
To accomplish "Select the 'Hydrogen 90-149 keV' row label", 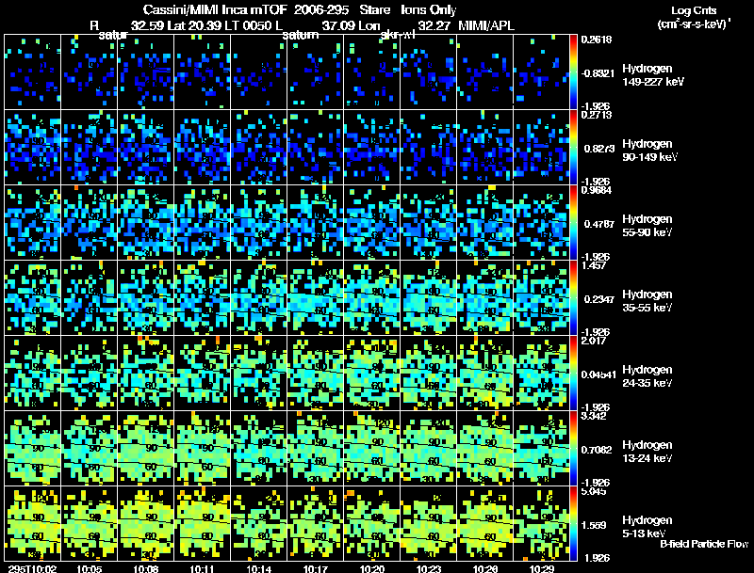I will [x=649, y=151].
